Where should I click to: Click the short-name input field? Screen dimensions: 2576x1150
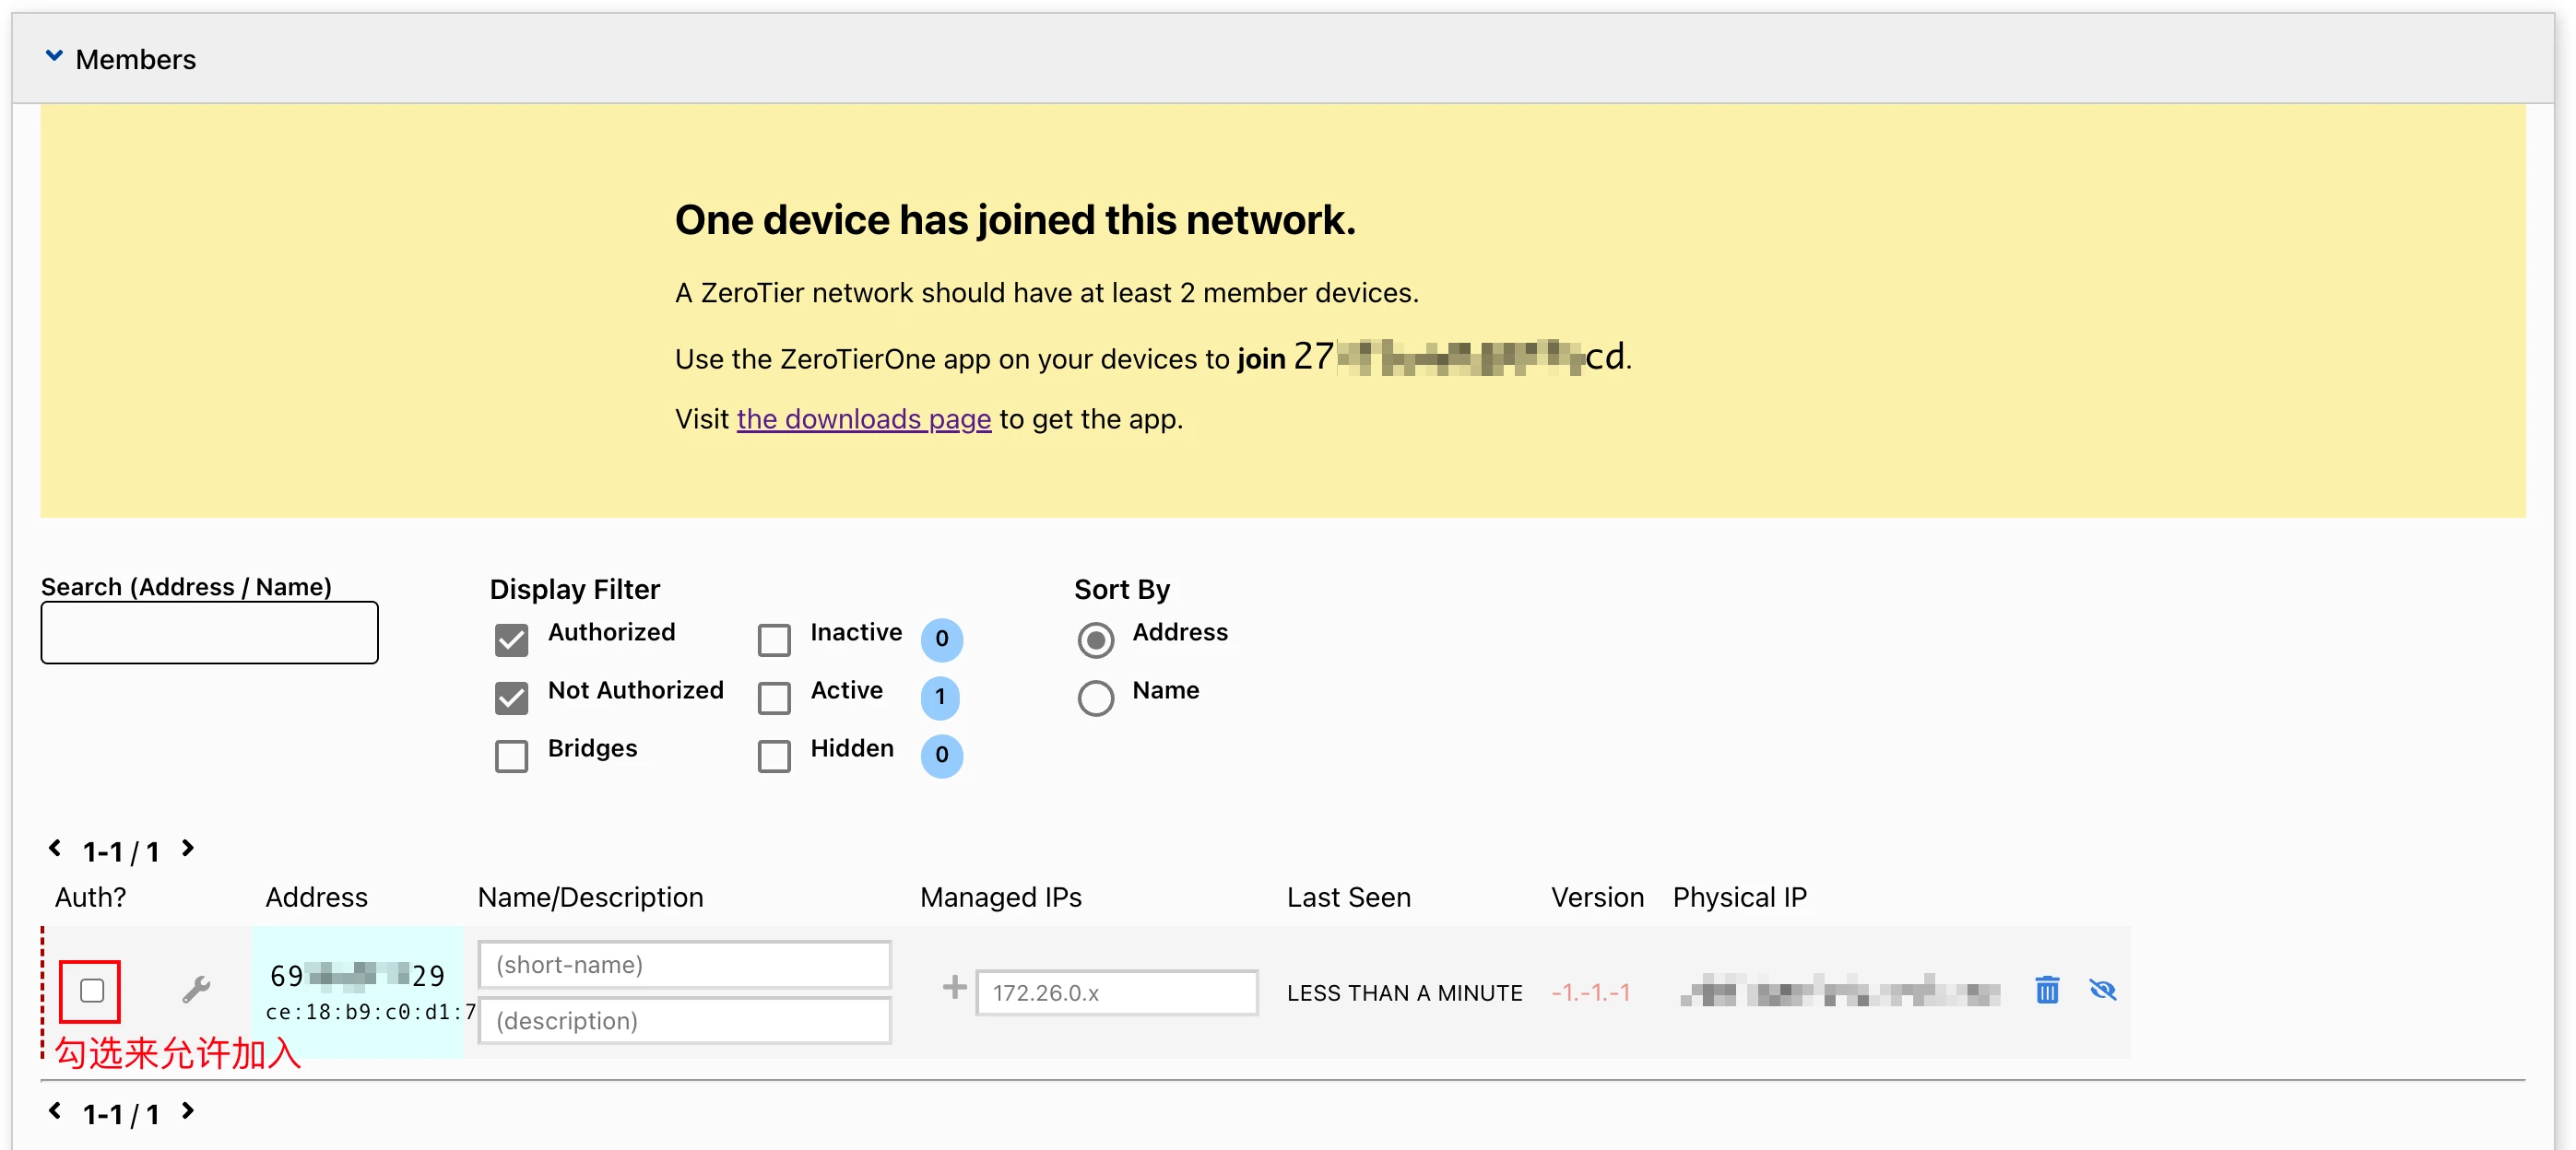[684, 964]
